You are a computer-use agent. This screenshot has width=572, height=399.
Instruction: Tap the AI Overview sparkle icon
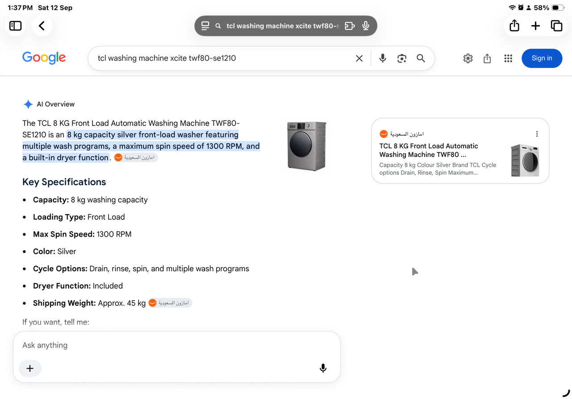click(x=28, y=104)
